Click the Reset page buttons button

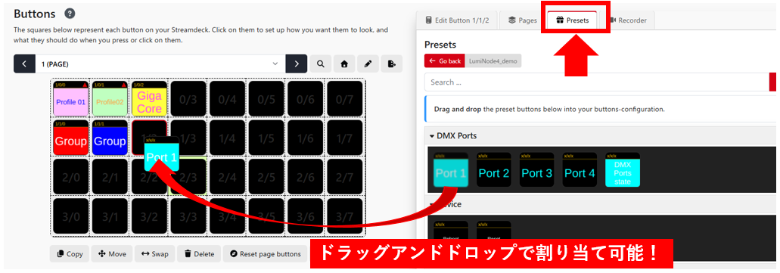click(265, 253)
